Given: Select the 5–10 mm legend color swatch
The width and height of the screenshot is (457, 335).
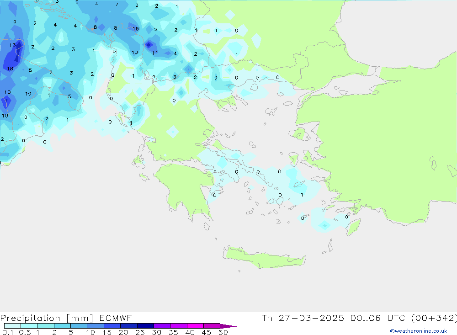Looking at the screenshot, I should click(x=79, y=326).
